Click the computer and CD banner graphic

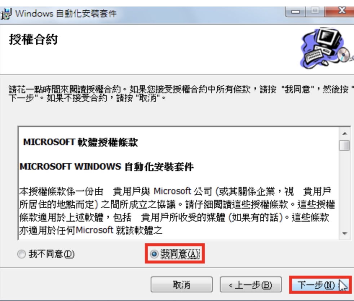tap(327, 48)
